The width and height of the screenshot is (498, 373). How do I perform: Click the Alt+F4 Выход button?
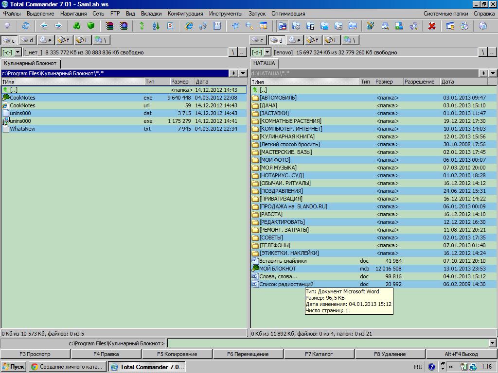461,354
